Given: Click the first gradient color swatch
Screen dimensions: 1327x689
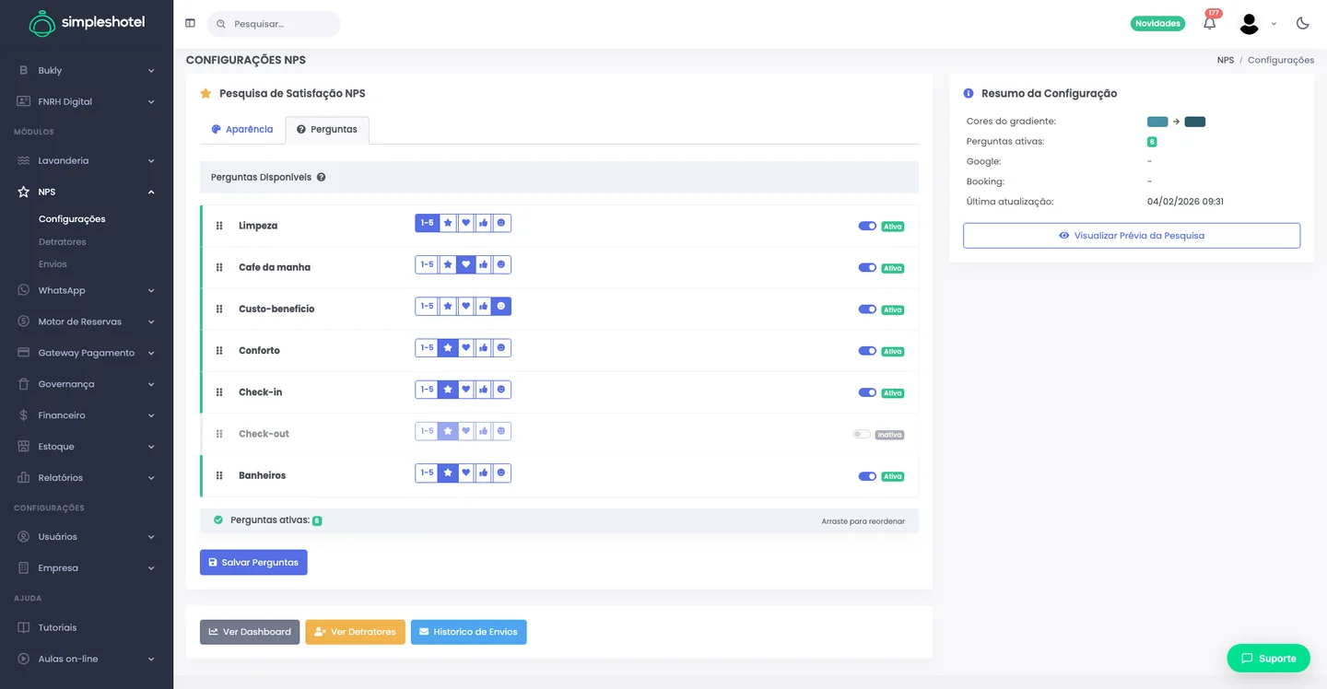Looking at the screenshot, I should coord(1157,122).
